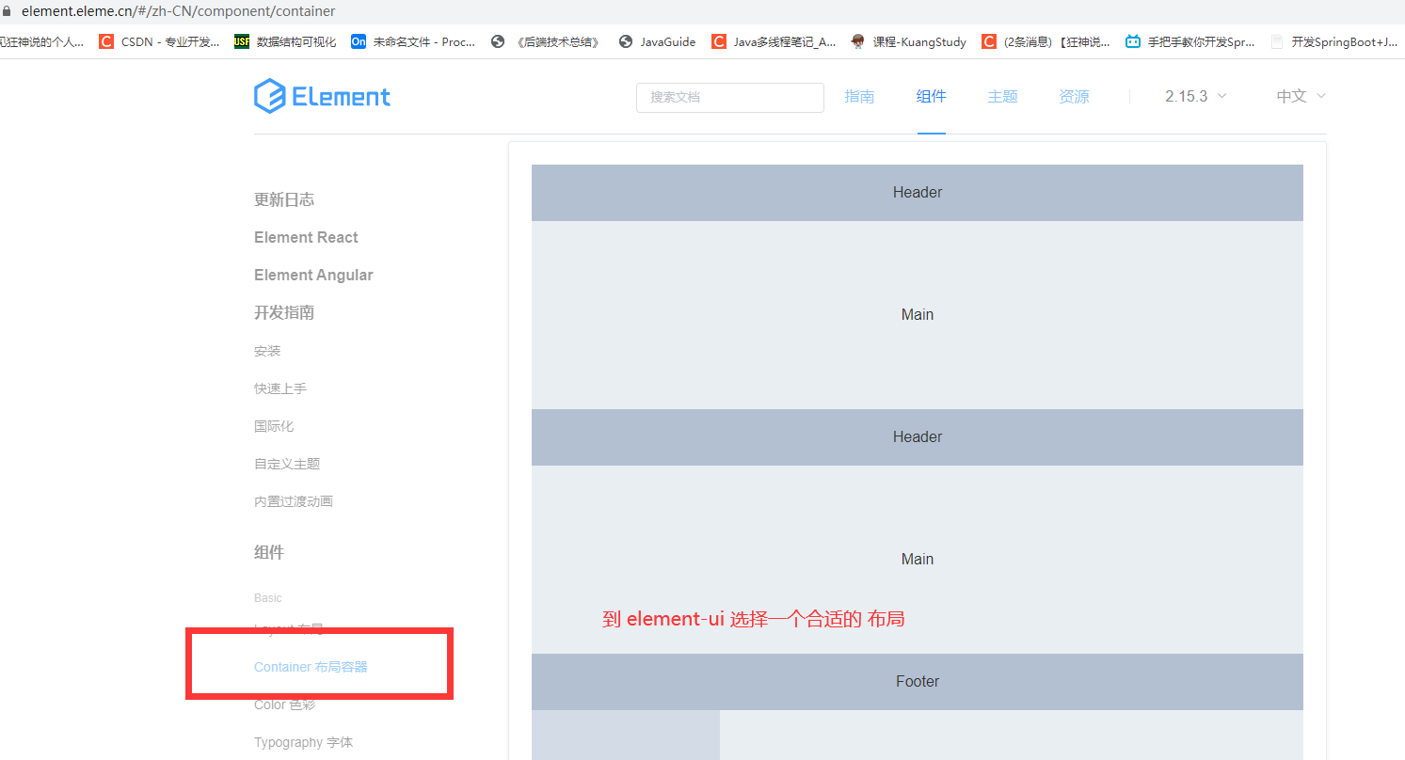Open the Java多线程笔记 bookmark
Screen dimensions: 1405x760
[774, 41]
